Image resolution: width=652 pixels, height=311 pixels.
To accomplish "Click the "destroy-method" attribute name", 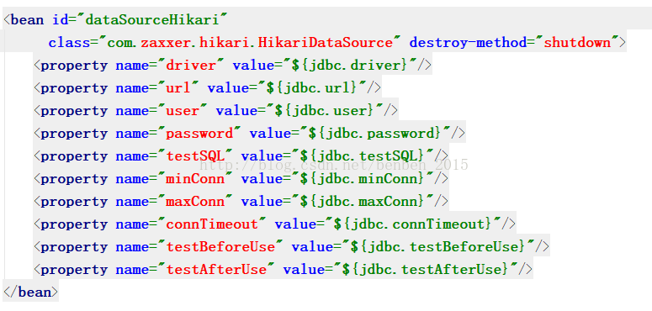I will tap(468, 43).
